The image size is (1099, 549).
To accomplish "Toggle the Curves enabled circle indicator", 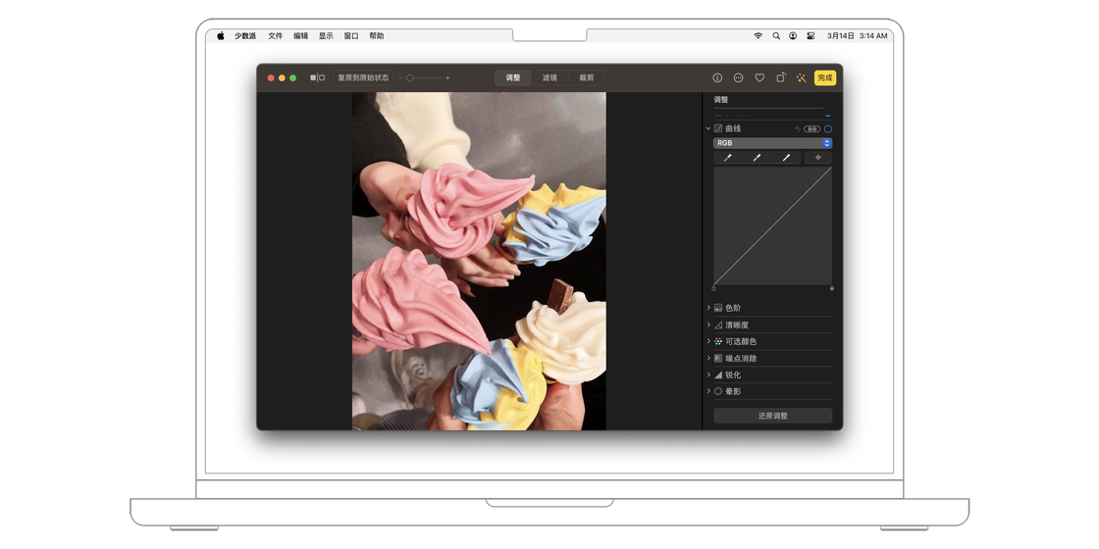I will pyautogui.click(x=827, y=129).
